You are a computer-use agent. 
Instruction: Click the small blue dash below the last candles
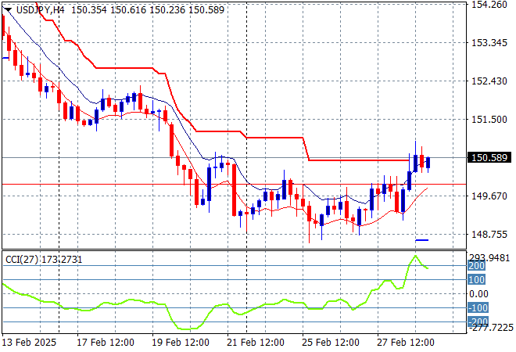pos(422,239)
